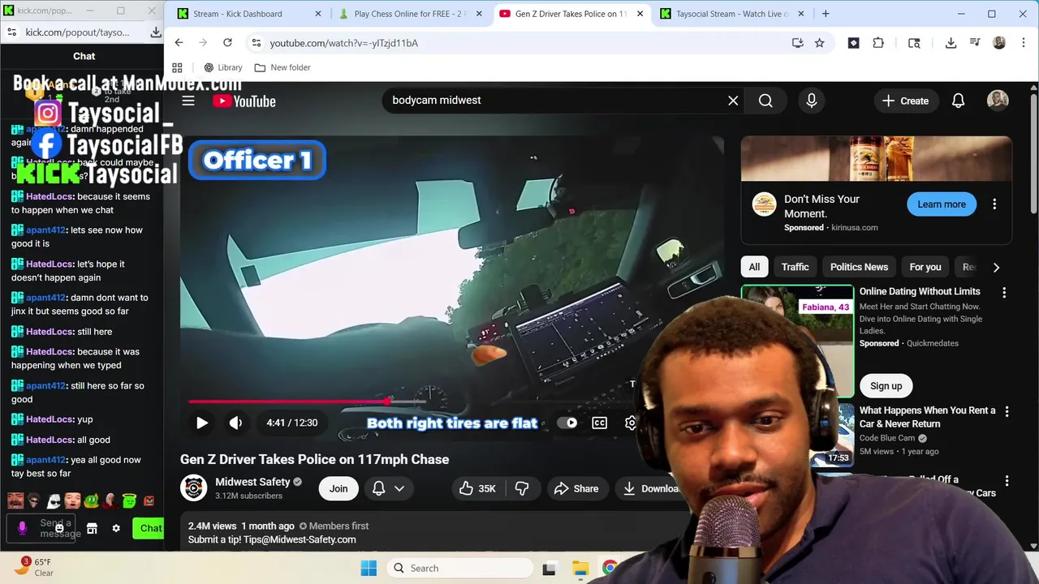View site information in the address bar

point(257,43)
